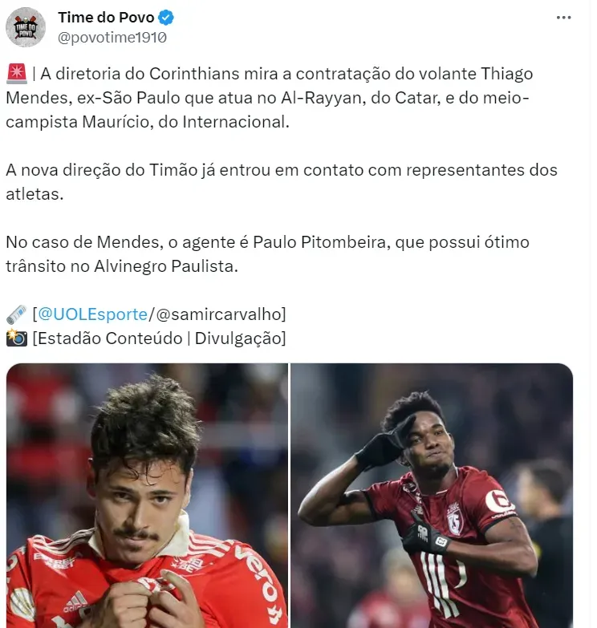Click the club crest on maroon jersey
This screenshot has height=628, width=597.
(x=455, y=519)
